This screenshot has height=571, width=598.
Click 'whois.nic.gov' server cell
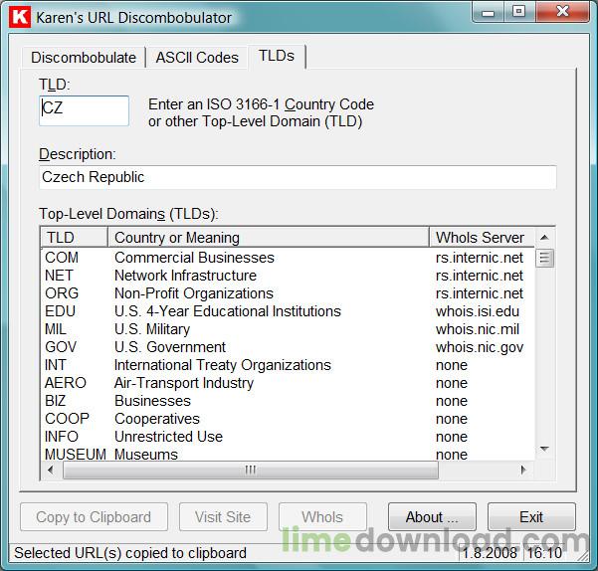[480, 347]
